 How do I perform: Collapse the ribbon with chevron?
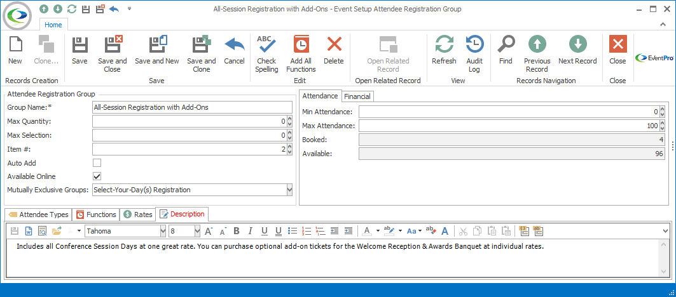663,25
